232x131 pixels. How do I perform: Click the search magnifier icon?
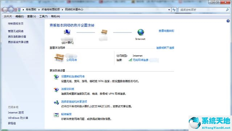coord(227,10)
